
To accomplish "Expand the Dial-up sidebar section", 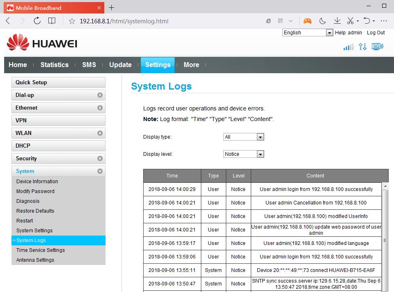I will (58, 95).
